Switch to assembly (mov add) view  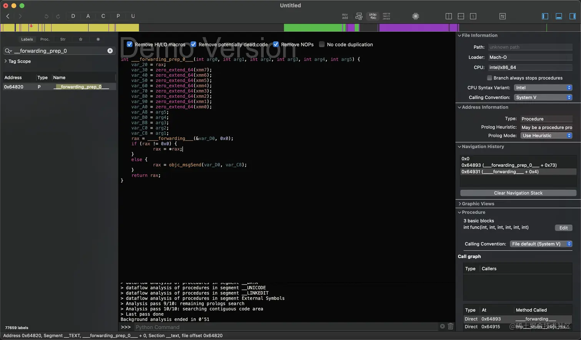coord(345,16)
